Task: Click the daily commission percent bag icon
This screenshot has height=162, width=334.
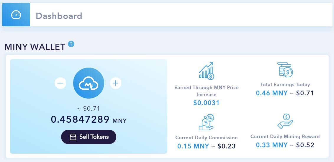Action: (207, 122)
